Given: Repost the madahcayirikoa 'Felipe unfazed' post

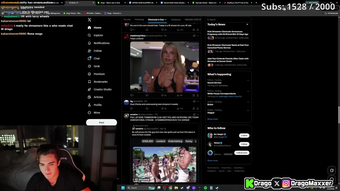Looking at the screenshot, I should [x=147, y=95].
